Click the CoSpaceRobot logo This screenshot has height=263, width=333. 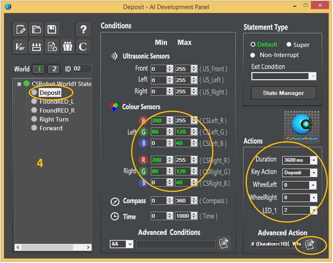pyautogui.click(x=302, y=127)
